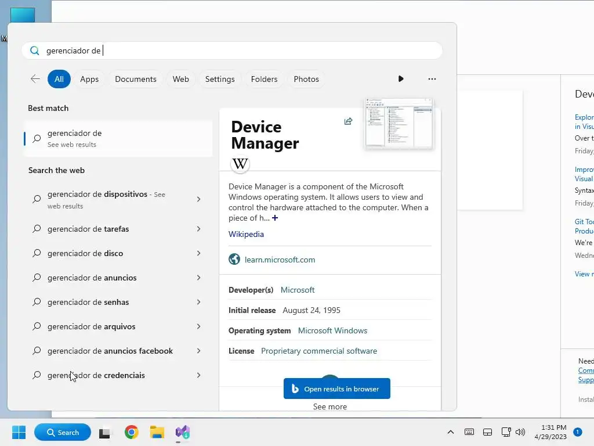
Task: Switch to the Apps filter tab
Action: (89, 79)
